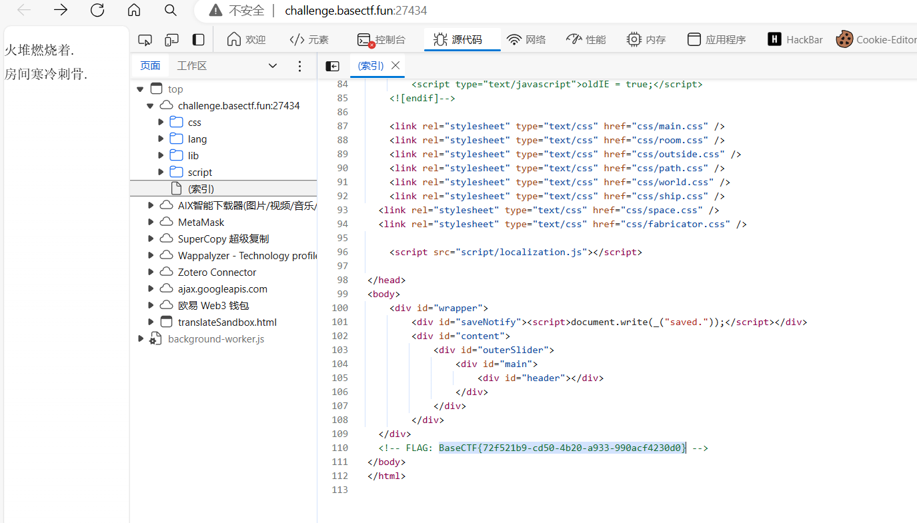The image size is (917, 523).
Task: Toggle device emulation icon
Action: (171, 40)
